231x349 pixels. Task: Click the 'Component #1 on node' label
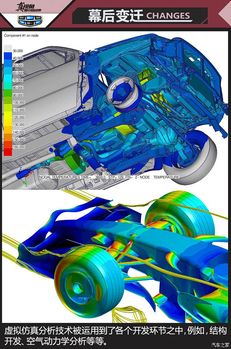(21, 36)
